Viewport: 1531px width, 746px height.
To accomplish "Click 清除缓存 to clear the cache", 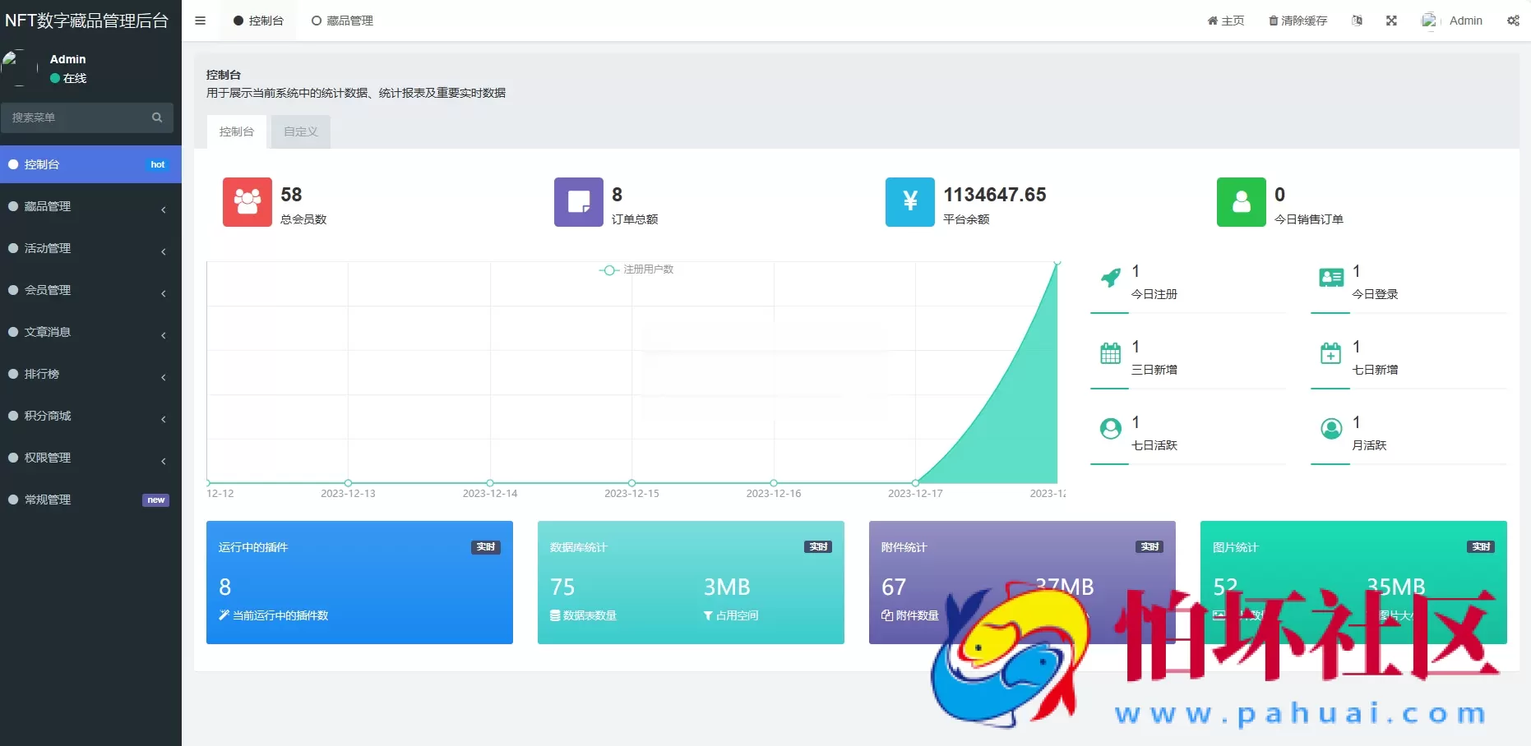I will point(1298,21).
